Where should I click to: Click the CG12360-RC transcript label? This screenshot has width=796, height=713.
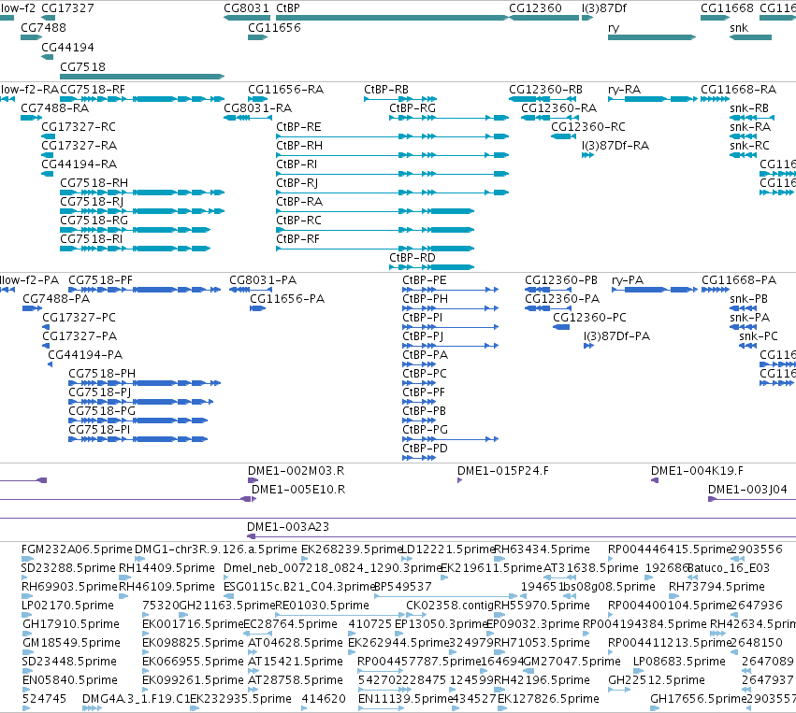pos(588,127)
